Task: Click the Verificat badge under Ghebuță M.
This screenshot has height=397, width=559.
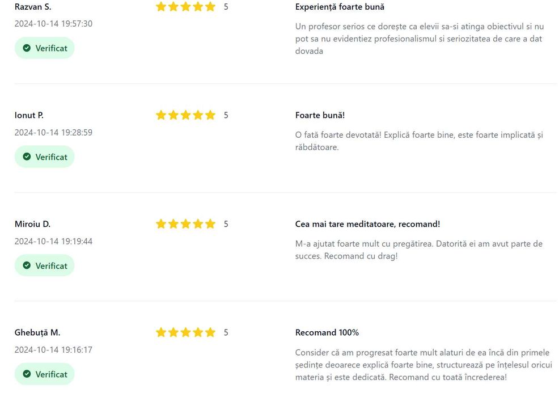Action: point(44,374)
